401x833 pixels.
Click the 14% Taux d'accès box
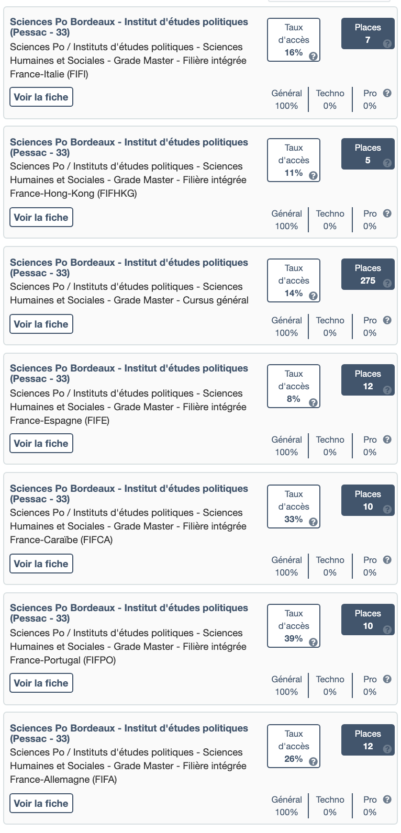point(294,281)
